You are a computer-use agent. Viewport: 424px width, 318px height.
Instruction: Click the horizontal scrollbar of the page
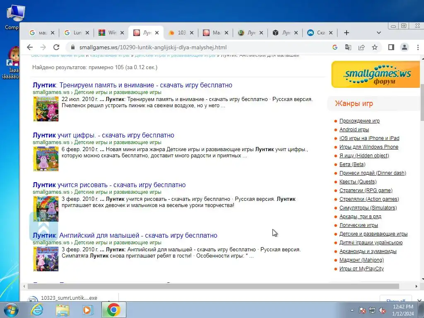tap(213, 286)
